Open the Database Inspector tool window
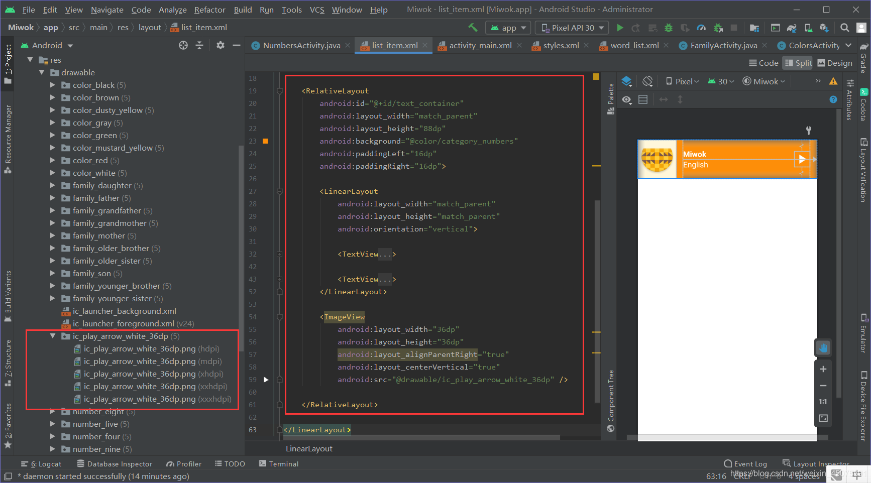 tap(115, 464)
